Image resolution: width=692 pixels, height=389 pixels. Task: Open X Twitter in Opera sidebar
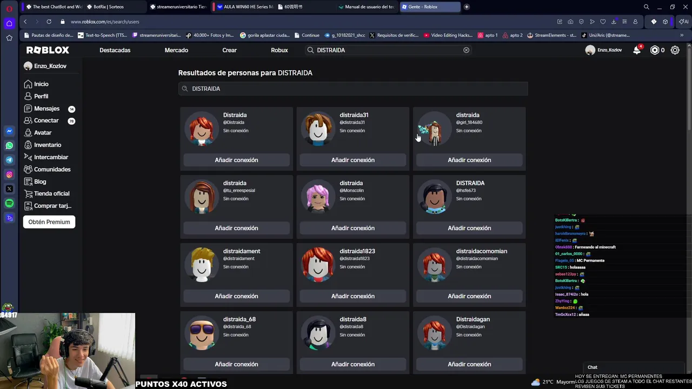pyautogui.click(x=9, y=189)
